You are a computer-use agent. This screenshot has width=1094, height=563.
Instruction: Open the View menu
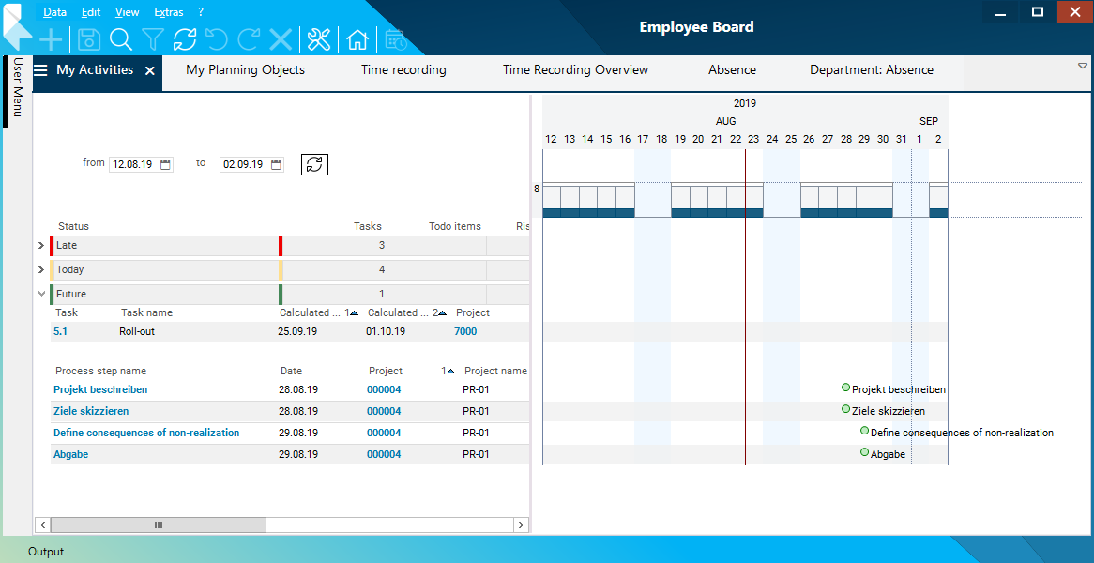pyautogui.click(x=127, y=12)
